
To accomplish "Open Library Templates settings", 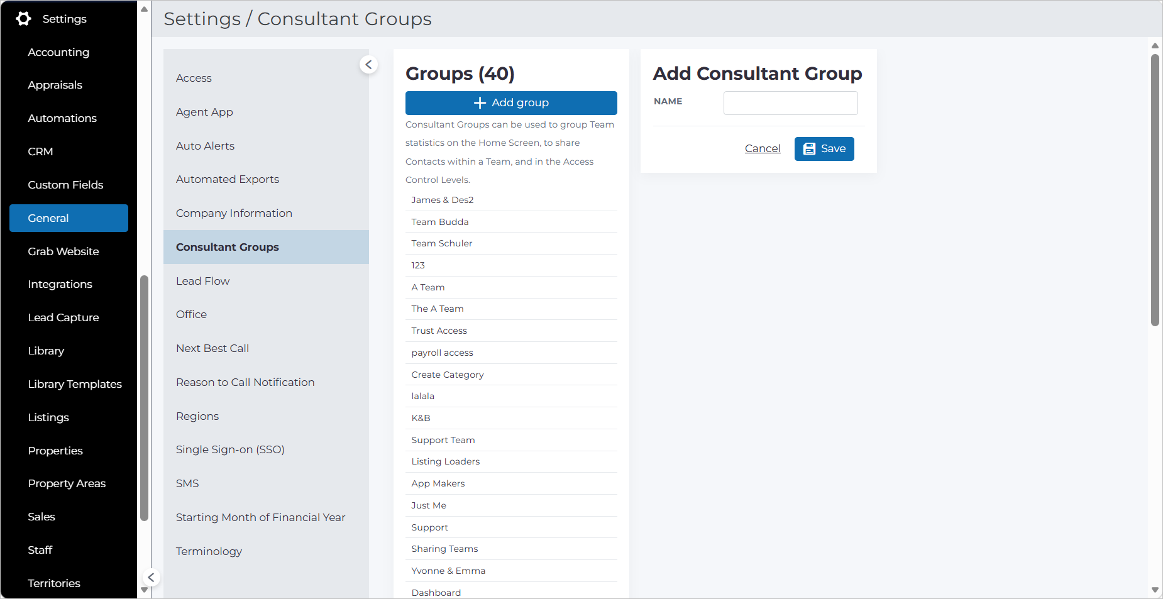I will click(x=75, y=384).
